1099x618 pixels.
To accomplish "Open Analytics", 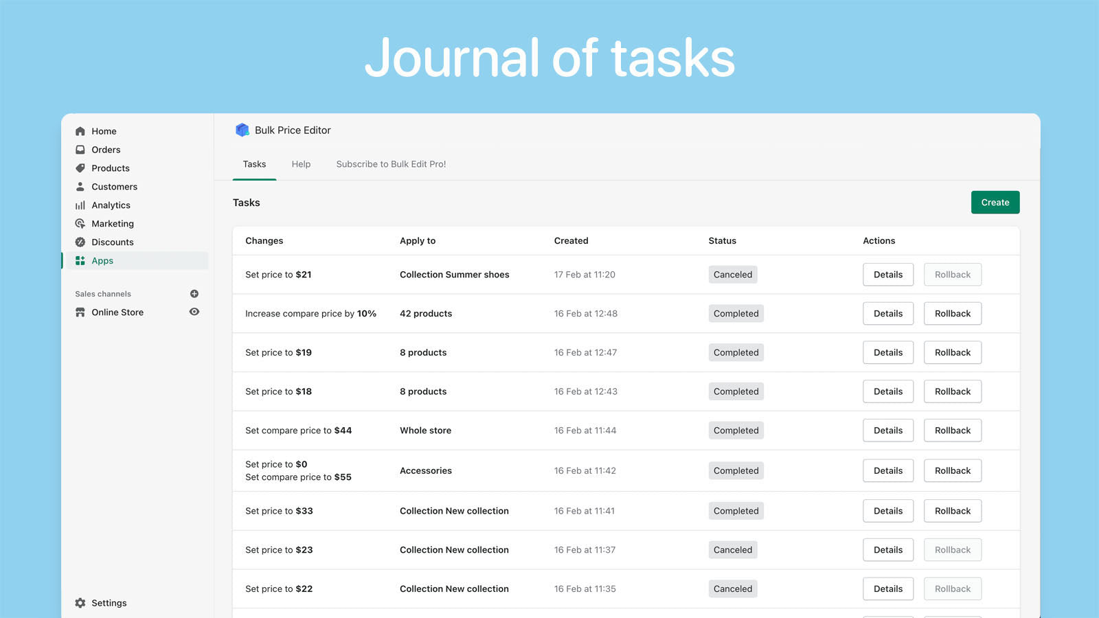I will pos(111,205).
